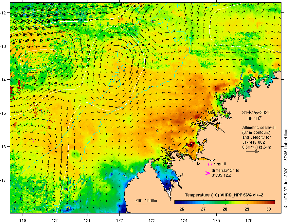Click the latitude axis label '-14'
Viewport: 288px width, 223px height.
tap(3, 80)
